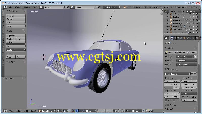Toggle proportional editing icon in 3D header

pos(120,111)
